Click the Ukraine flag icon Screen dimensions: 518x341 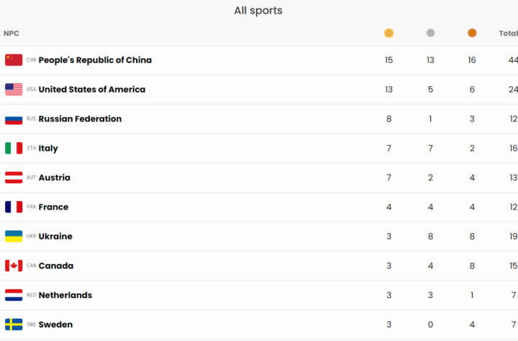14,237
